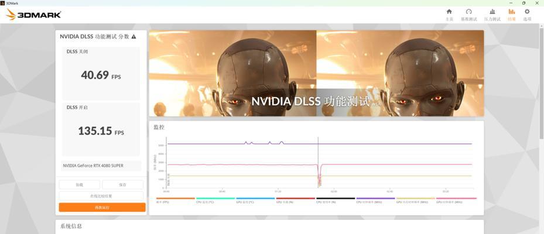Select the orange 结果 results icon
The height and width of the screenshot is (234, 544).
511,12
